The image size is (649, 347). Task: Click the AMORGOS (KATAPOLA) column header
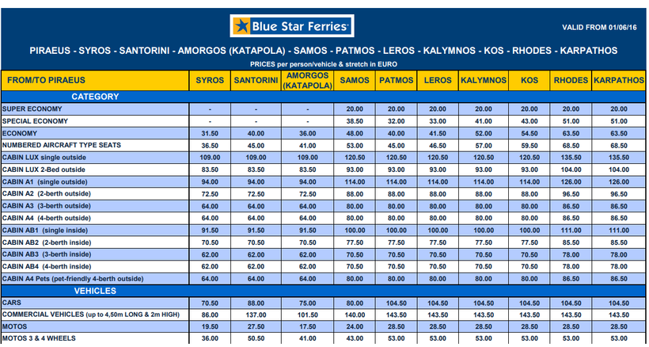[306, 80]
